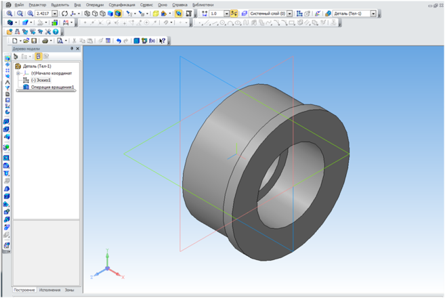The width and height of the screenshot is (445, 298).
Task: Click the context help pointer icon
Action: pos(162,41)
